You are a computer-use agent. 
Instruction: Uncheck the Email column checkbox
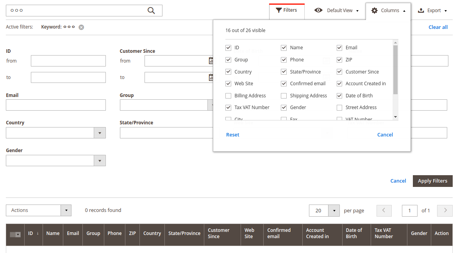click(x=339, y=48)
